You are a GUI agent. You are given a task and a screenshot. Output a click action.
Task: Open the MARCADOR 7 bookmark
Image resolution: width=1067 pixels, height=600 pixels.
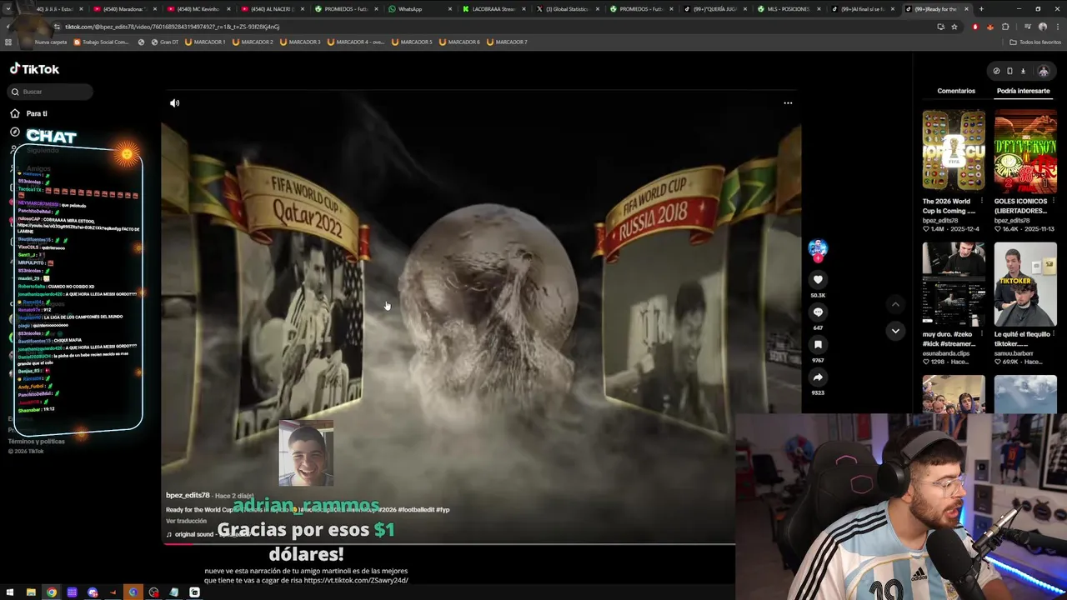point(507,42)
